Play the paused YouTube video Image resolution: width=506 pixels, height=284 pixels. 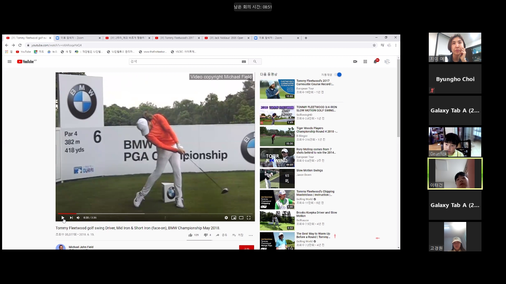(x=63, y=218)
